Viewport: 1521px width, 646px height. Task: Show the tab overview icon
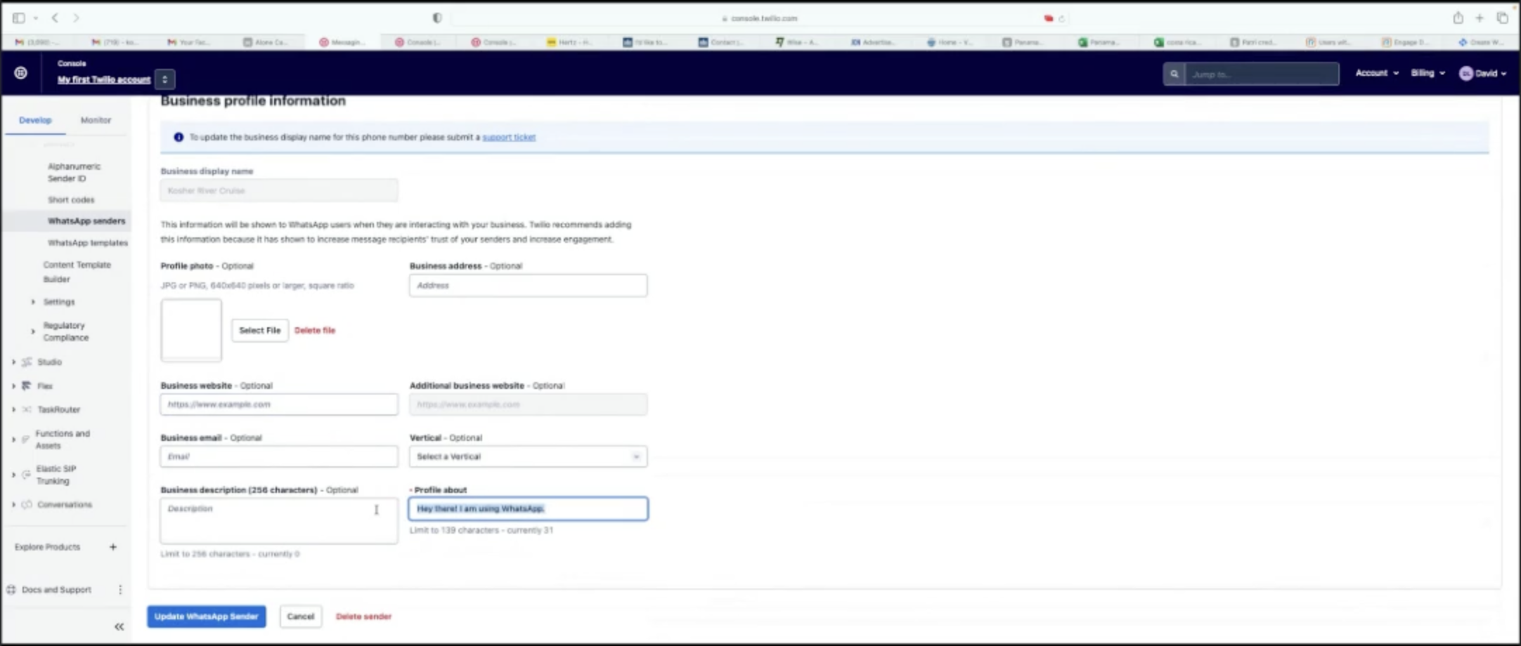tap(1502, 18)
